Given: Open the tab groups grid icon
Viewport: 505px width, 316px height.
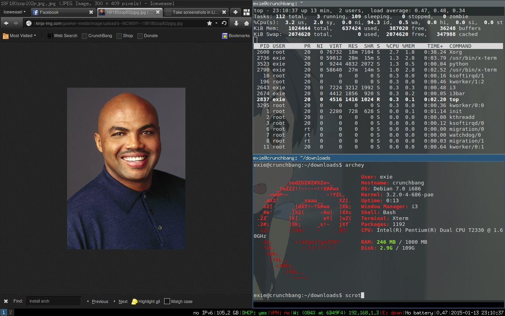Looking at the screenshot, I should [x=247, y=12].
